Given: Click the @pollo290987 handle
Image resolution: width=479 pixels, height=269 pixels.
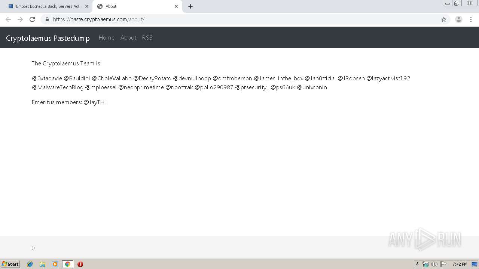Looking at the screenshot, I should (214, 87).
